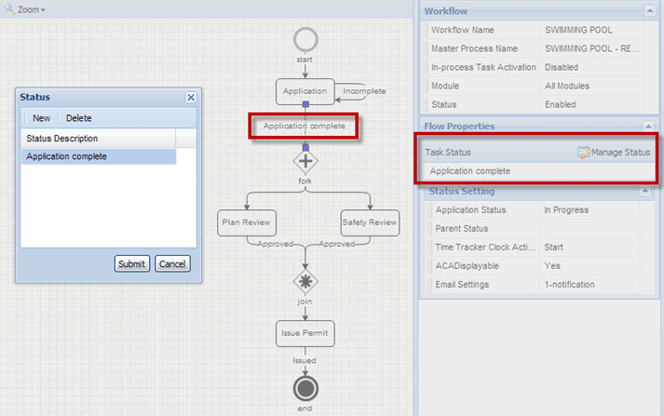
Task: Click the zoom magnifier icon
Action: 9,8
